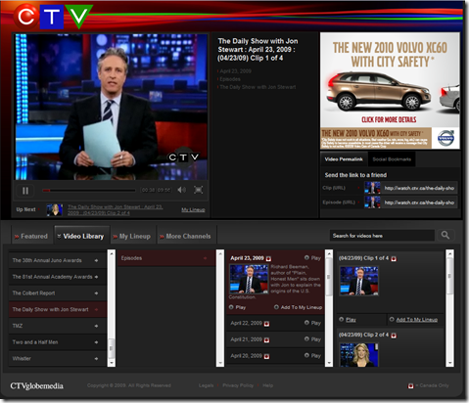Image resolution: width=469 pixels, height=403 pixels.
Task: Expand the TMZ row arrow
Action: pyautogui.click(x=96, y=326)
